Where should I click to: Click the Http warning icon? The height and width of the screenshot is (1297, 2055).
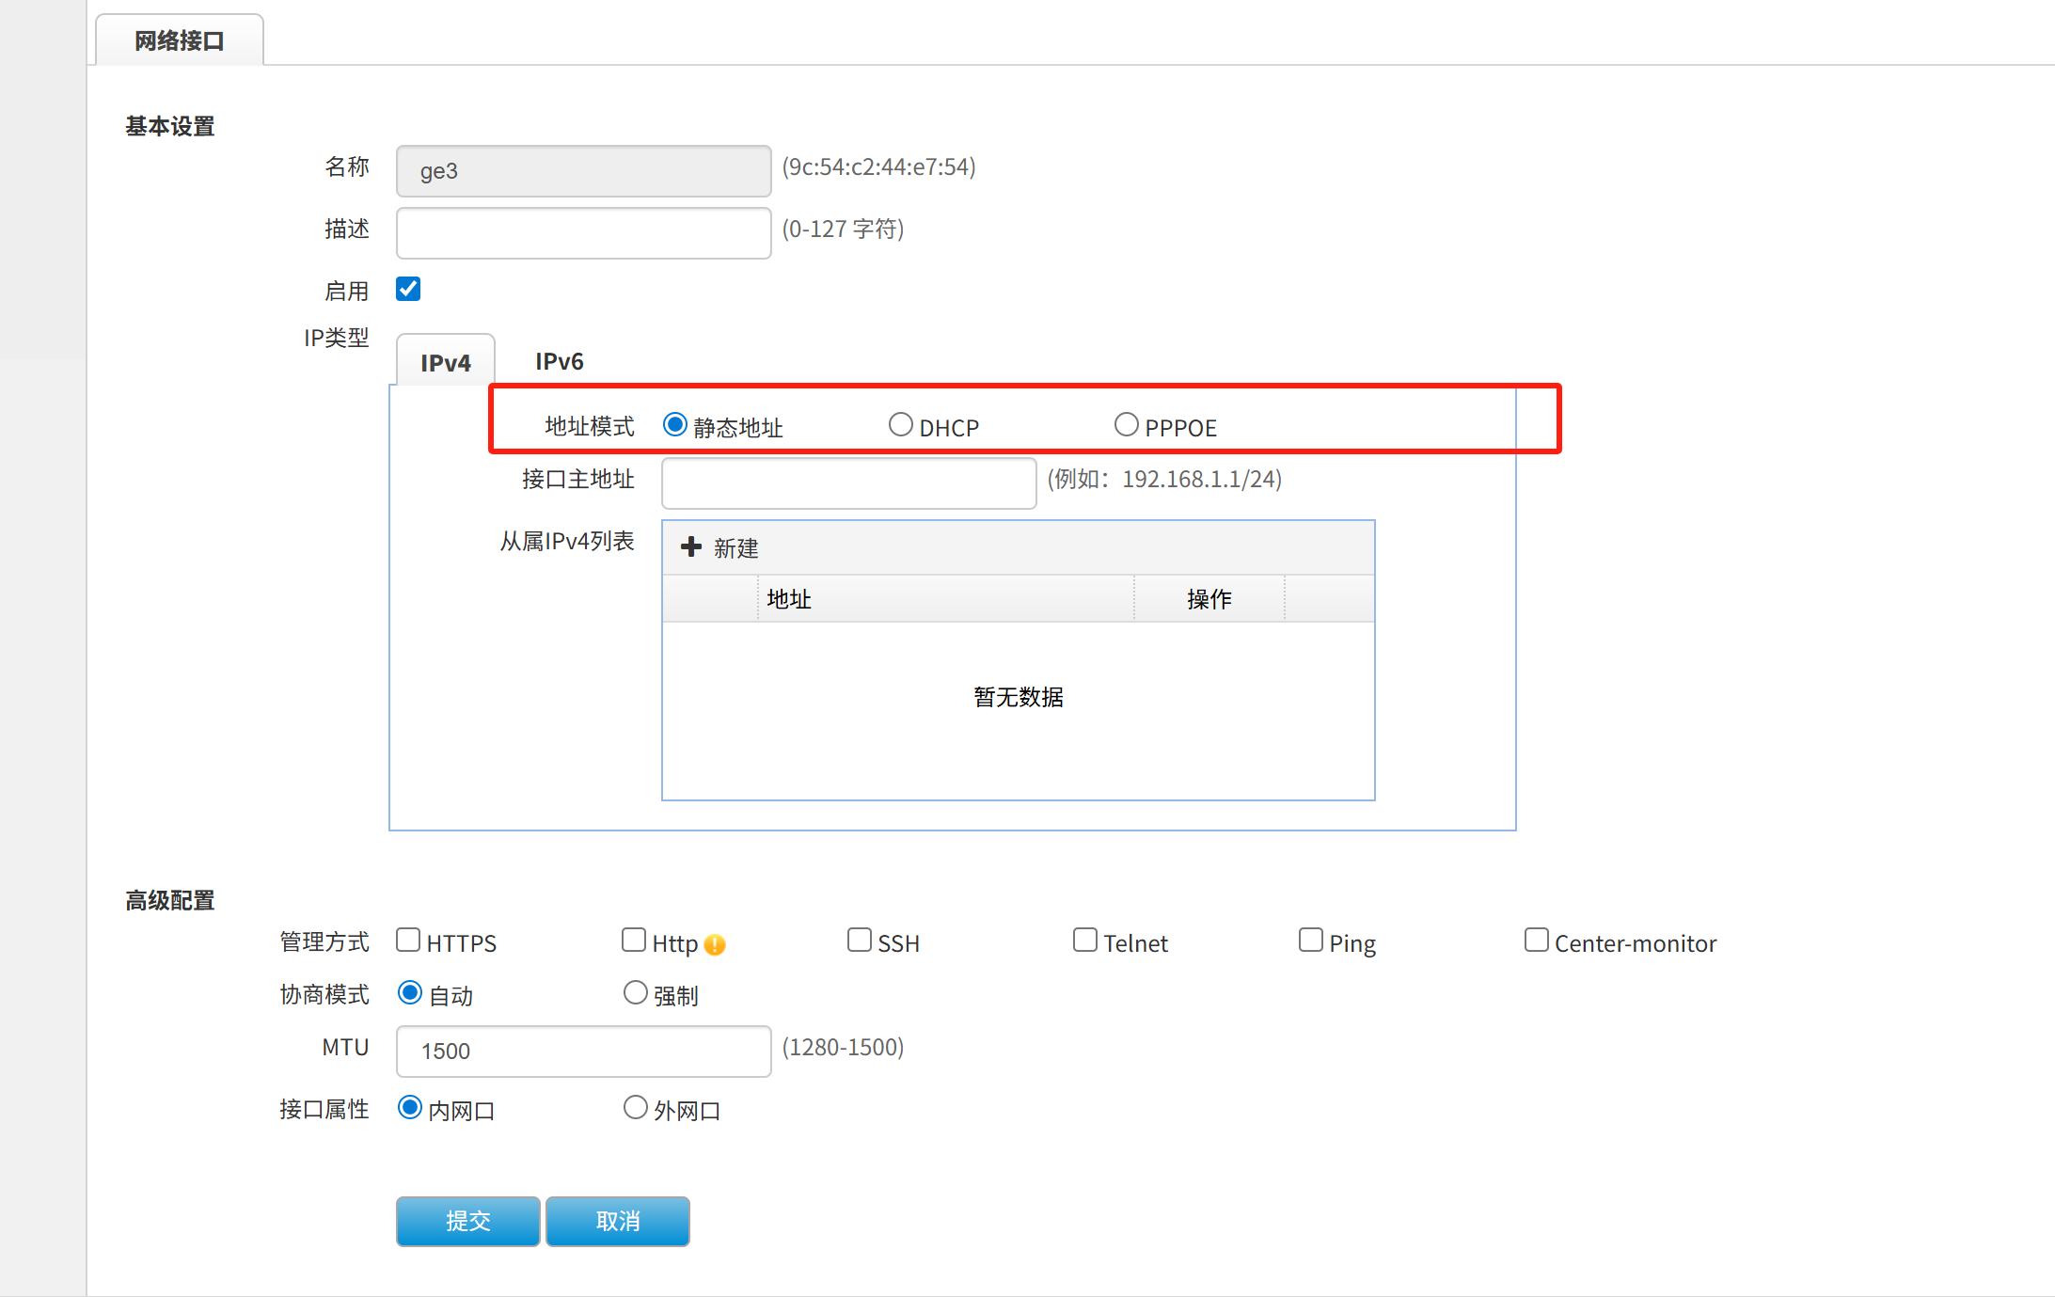coord(715,944)
